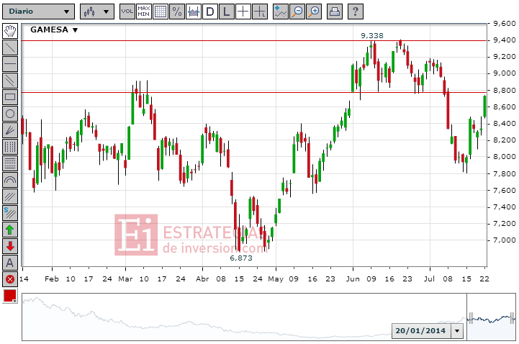Select the arcs drawing tool
Viewport: 519px width, 344px height.
pos(10,180)
